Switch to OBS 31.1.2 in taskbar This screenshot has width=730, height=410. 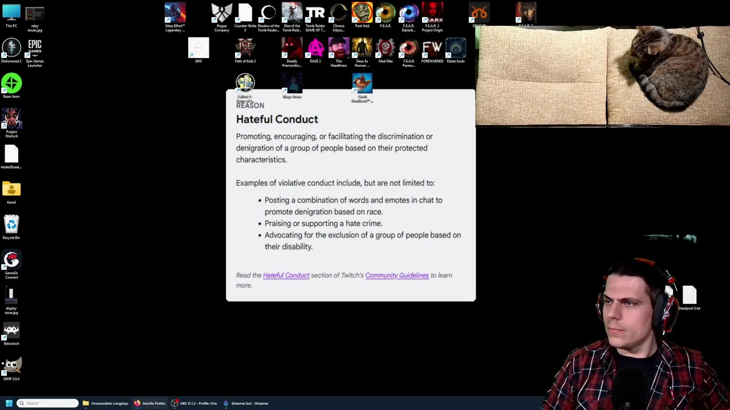click(194, 403)
